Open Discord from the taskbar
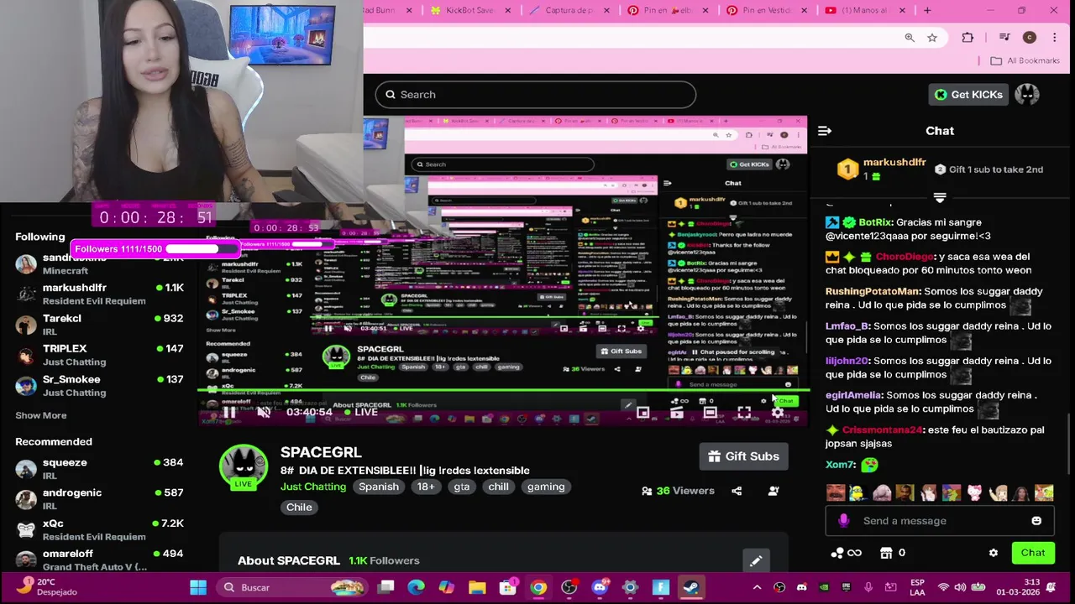 click(x=600, y=587)
